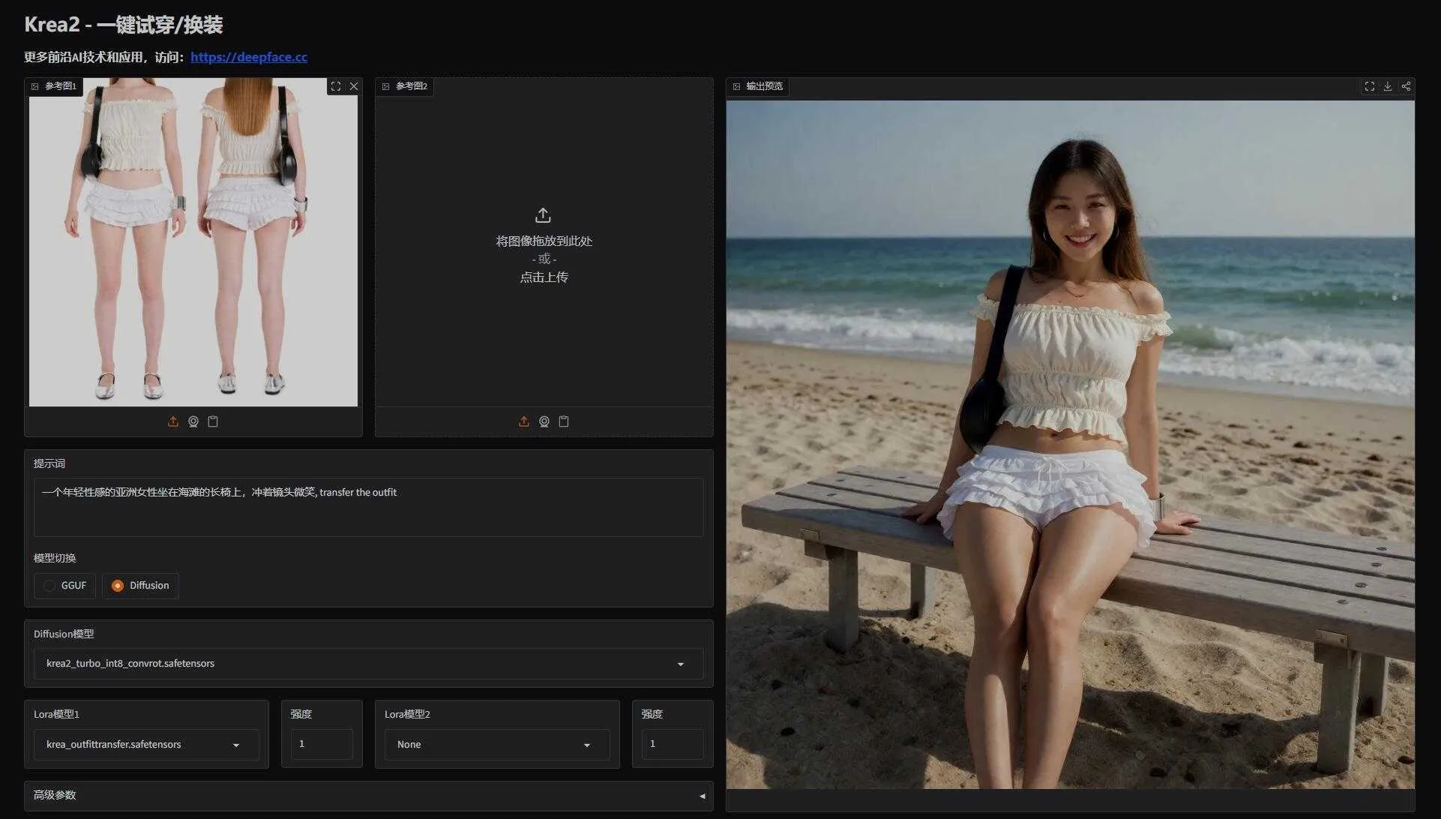1441x819 pixels.
Task: Paste from clipboard into 参考图1
Action: [213, 421]
